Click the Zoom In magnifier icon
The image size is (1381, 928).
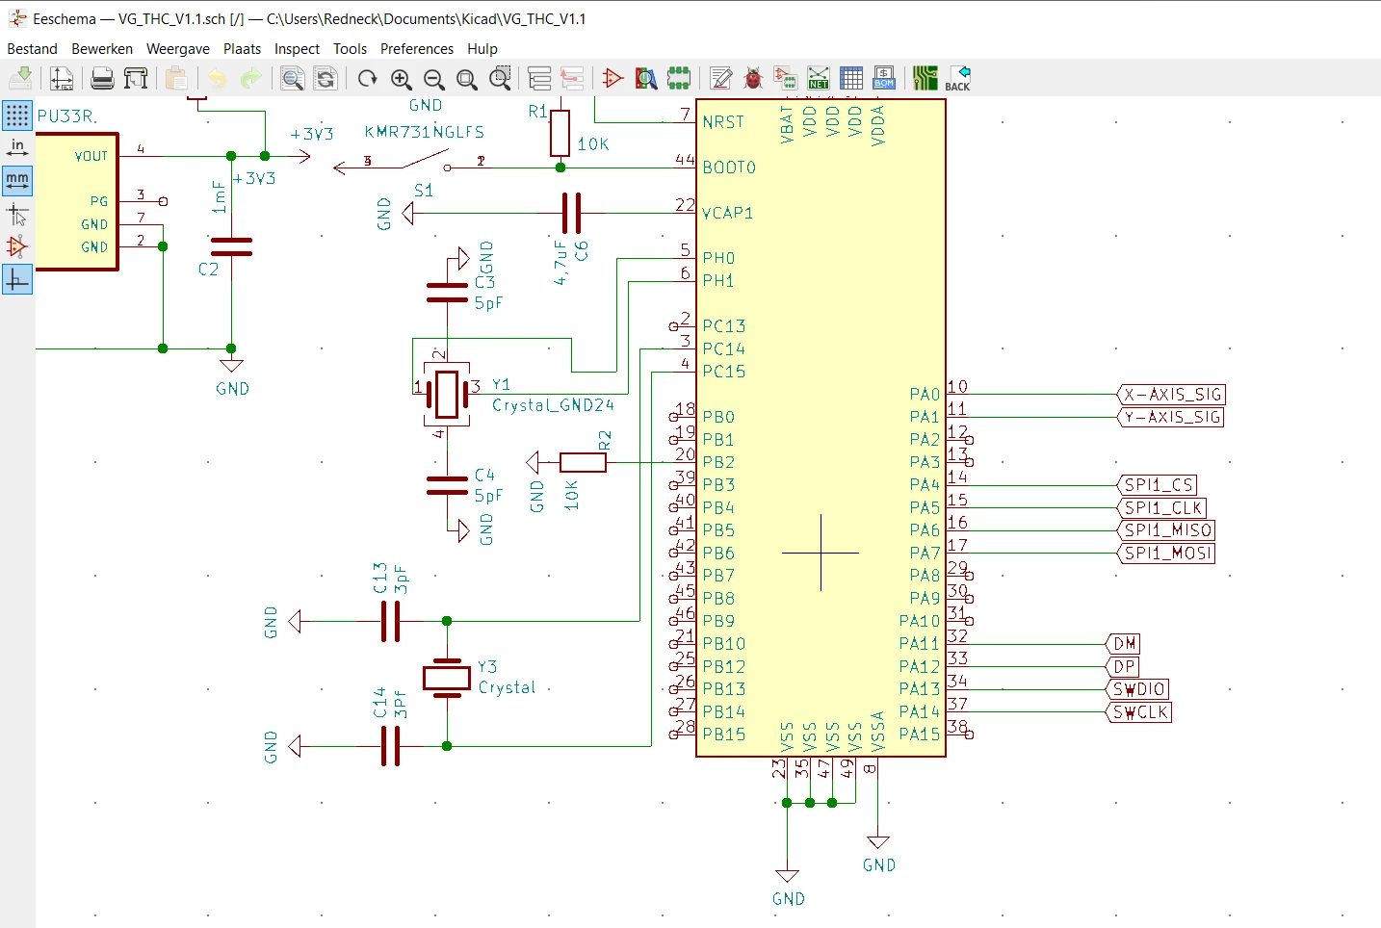402,79
